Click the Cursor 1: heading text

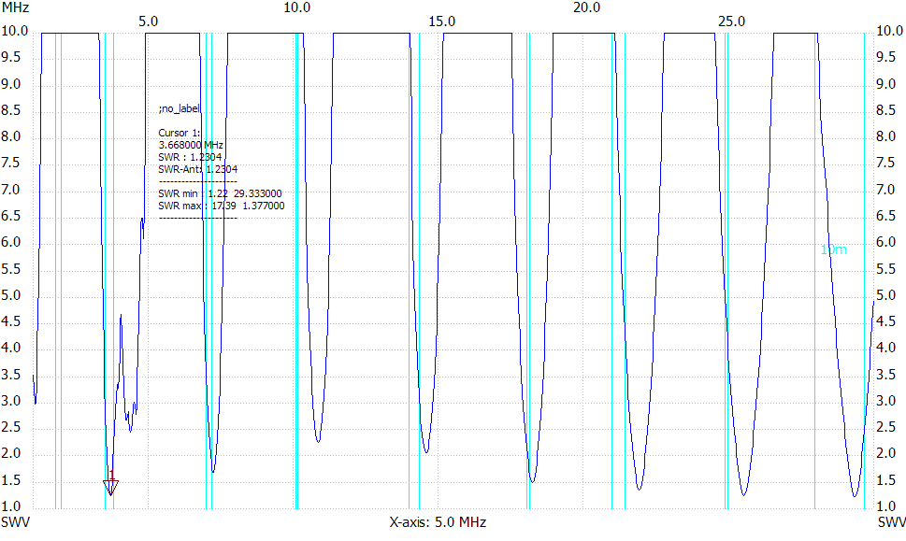click(x=180, y=133)
